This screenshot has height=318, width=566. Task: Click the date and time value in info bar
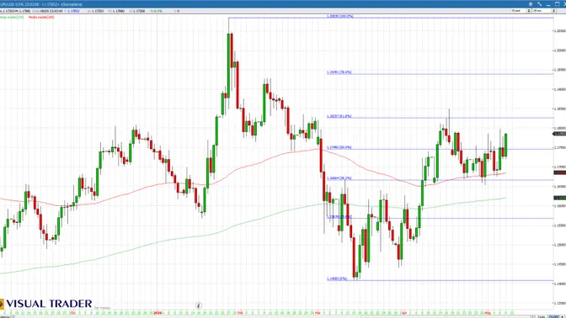(x=51, y=11)
